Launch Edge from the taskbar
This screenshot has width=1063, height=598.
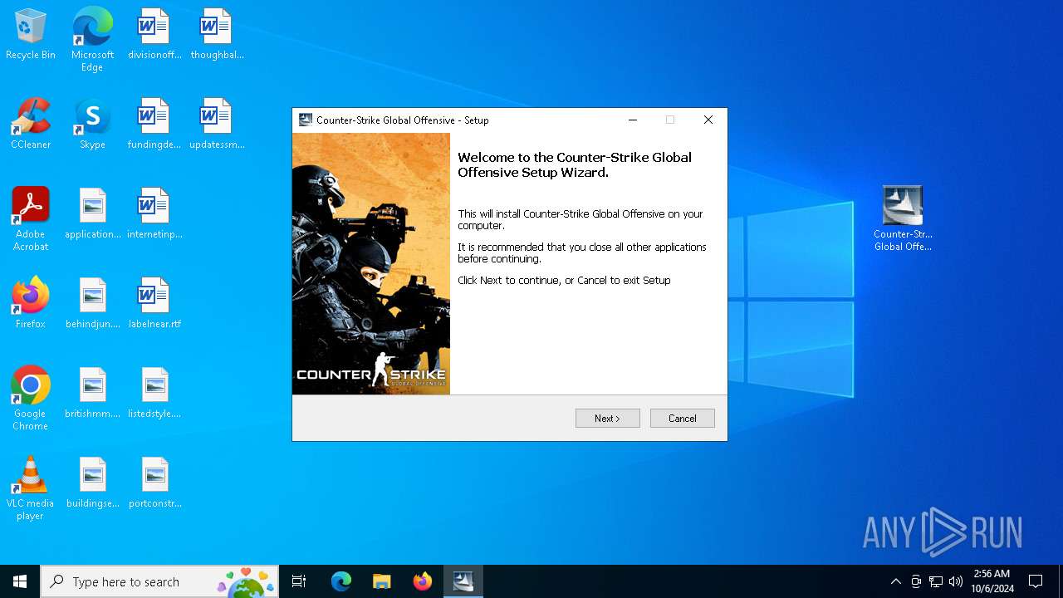341,581
